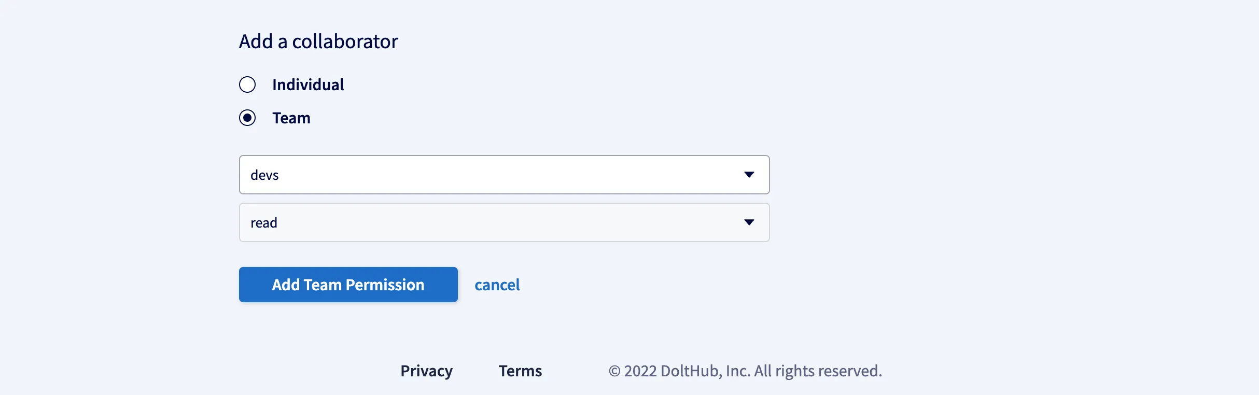Expand the team selection arrow
Screen dimensions: 1259x395
749,175
